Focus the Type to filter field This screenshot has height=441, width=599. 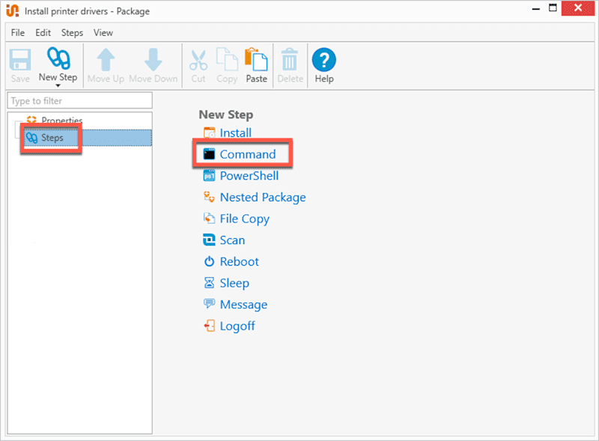(x=80, y=101)
